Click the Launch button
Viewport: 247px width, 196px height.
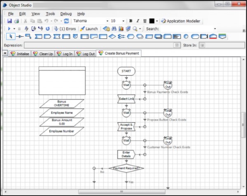coord(89,29)
